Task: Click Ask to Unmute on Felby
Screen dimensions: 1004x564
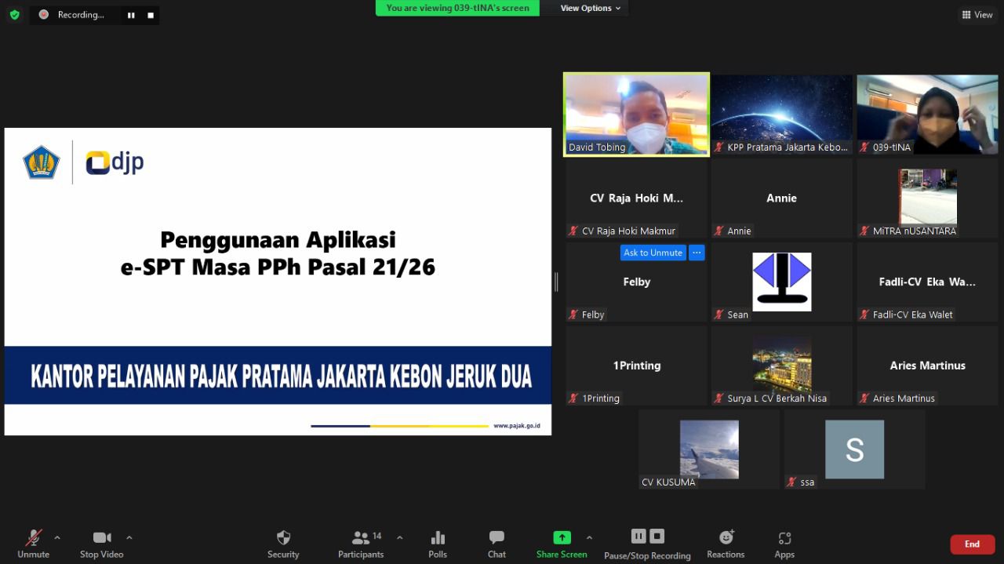Action: pyautogui.click(x=653, y=253)
